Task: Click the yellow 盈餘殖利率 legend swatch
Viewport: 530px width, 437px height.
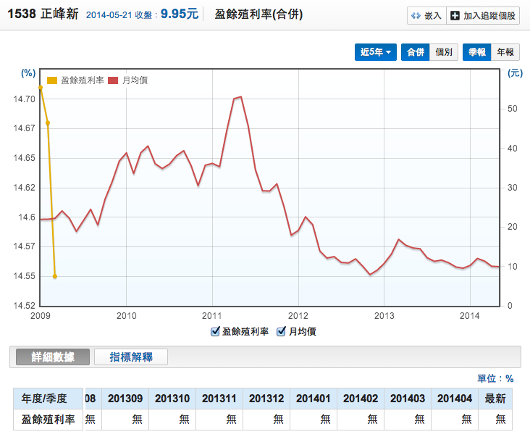Action: [x=51, y=80]
